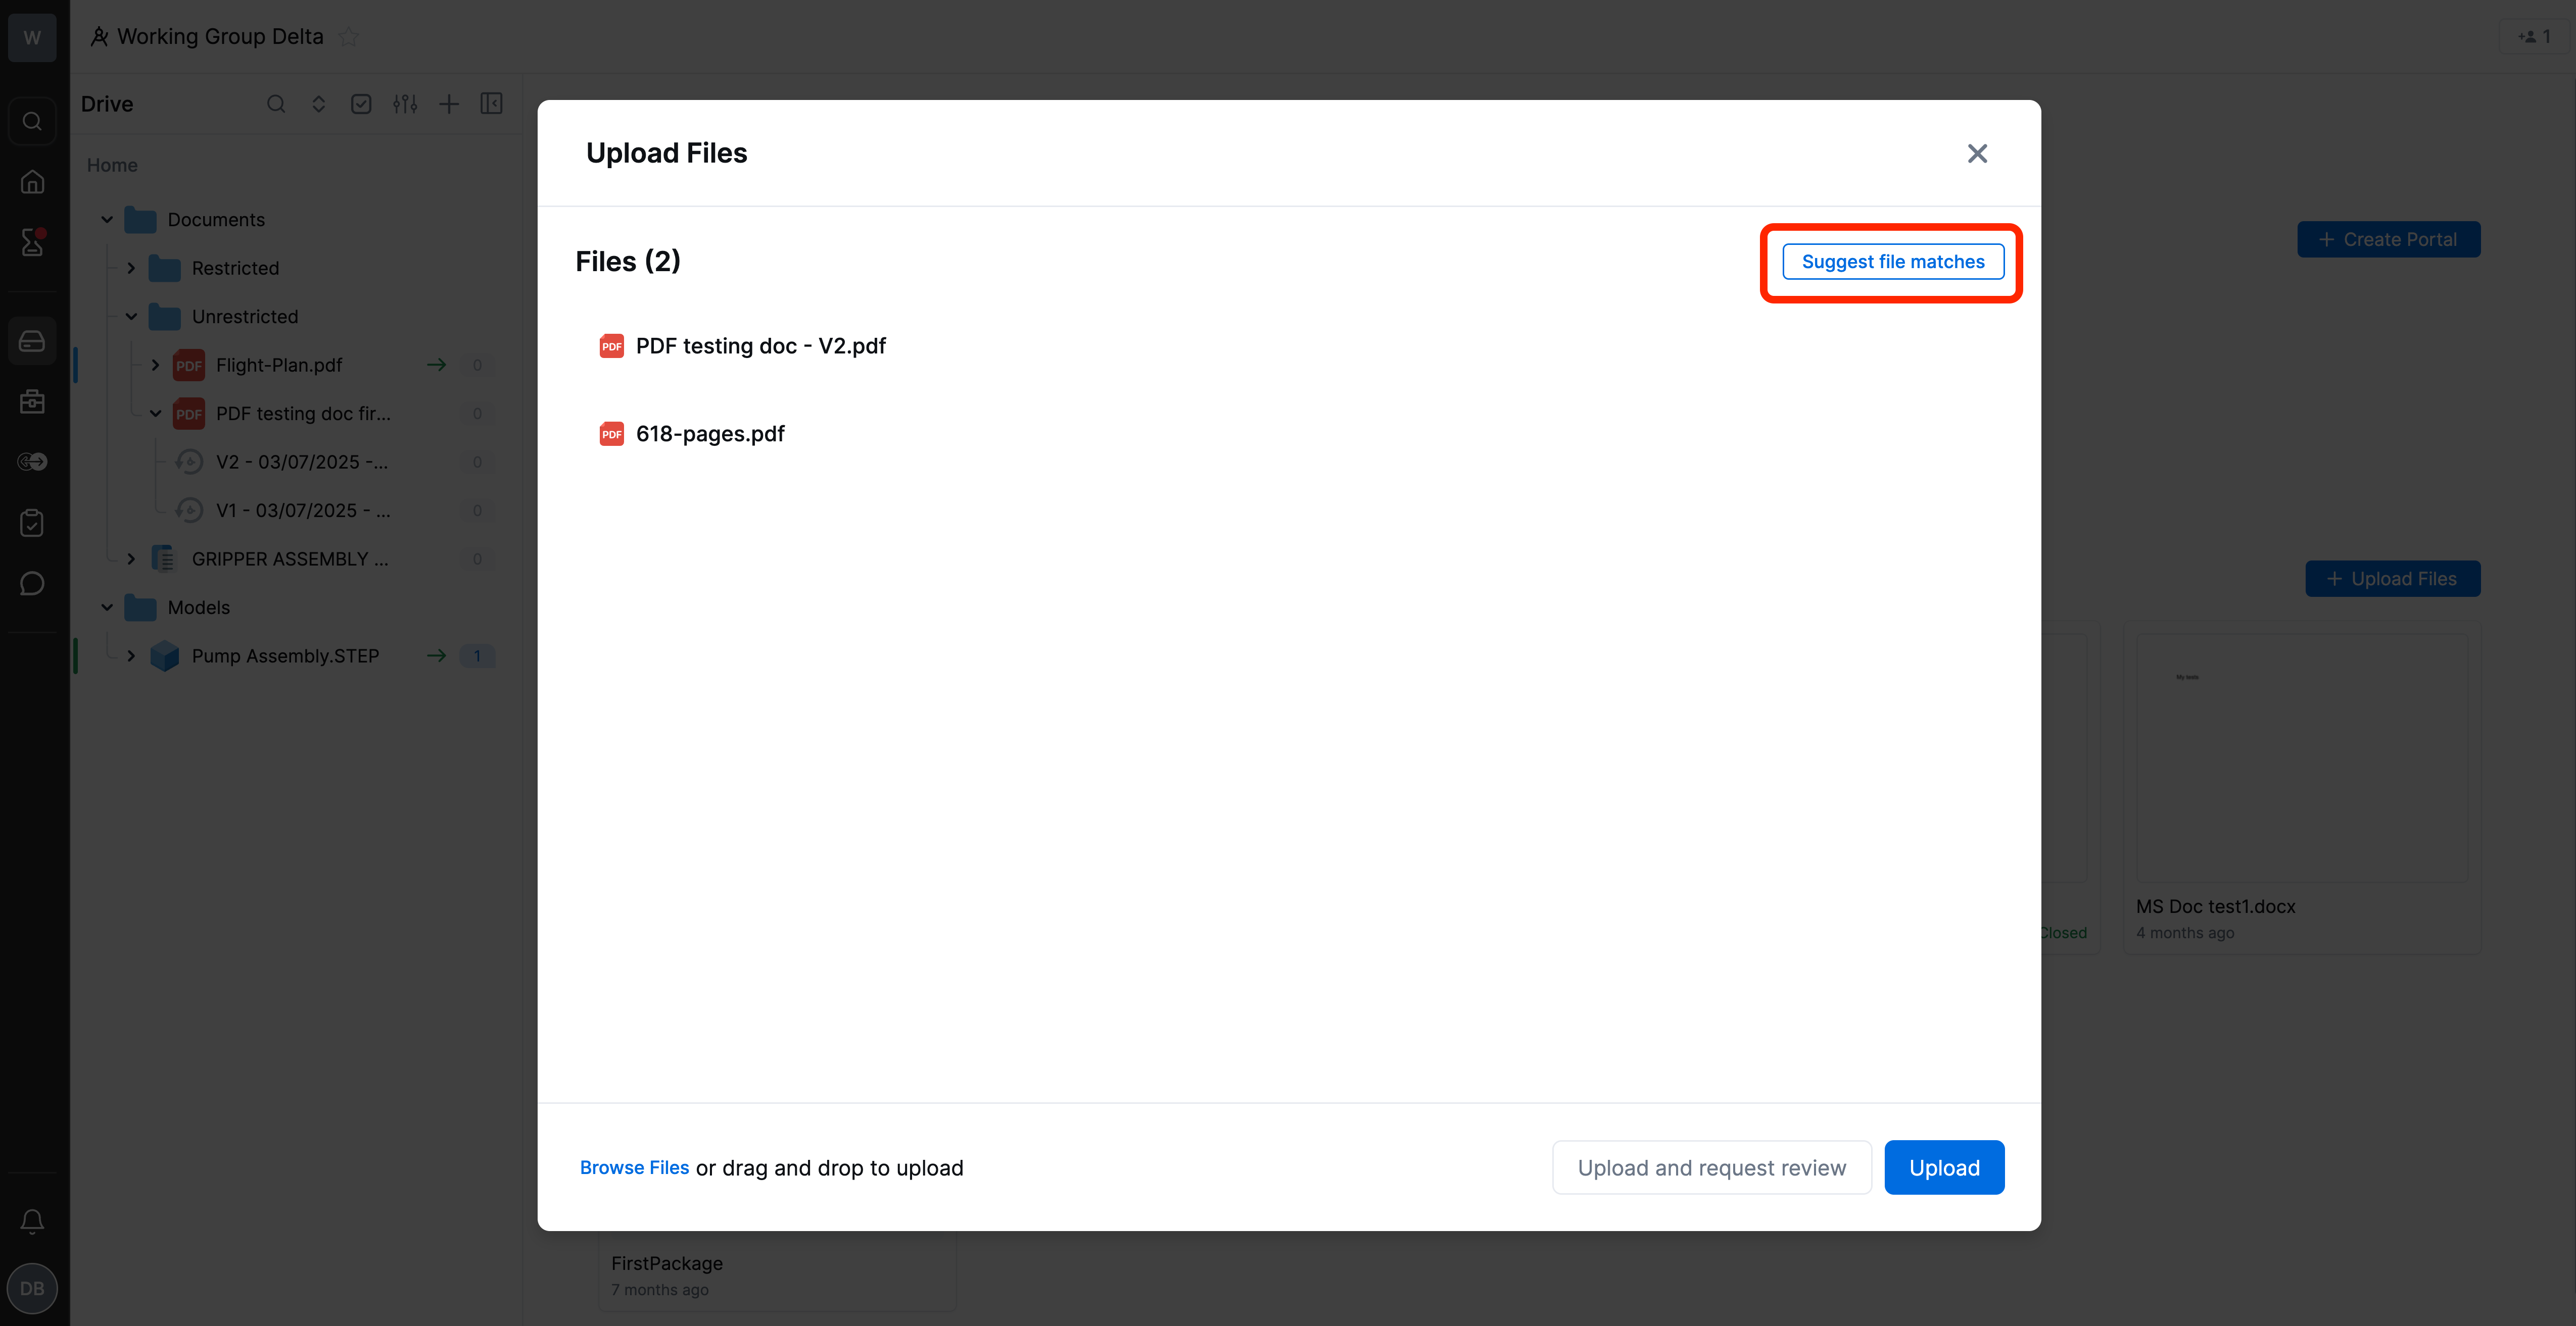The height and width of the screenshot is (1326, 2576).
Task: Click the count badge 1 beside Pump Assembly.STEP
Action: tap(477, 655)
